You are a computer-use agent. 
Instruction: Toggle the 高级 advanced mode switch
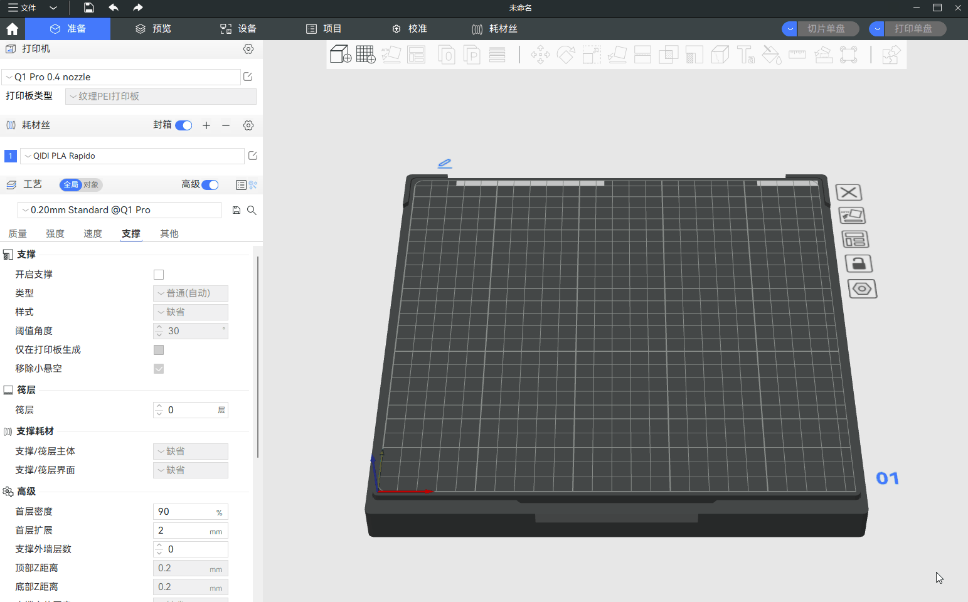(x=210, y=184)
